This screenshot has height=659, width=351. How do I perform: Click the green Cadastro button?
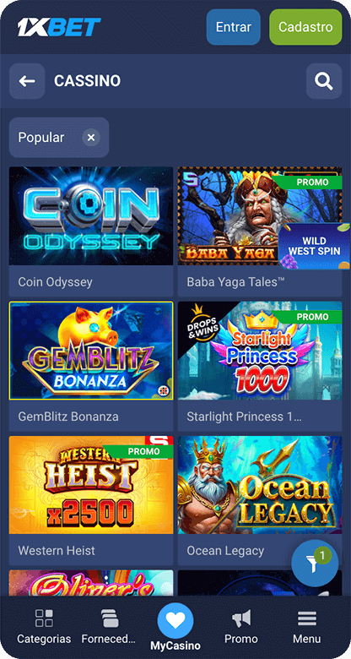tap(305, 27)
